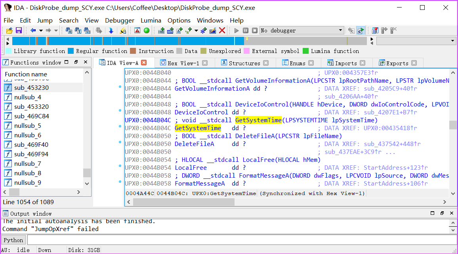The width and height of the screenshot is (458, 254).
Task: Click the quoted 's' string icon
Action: click(189, 30)
